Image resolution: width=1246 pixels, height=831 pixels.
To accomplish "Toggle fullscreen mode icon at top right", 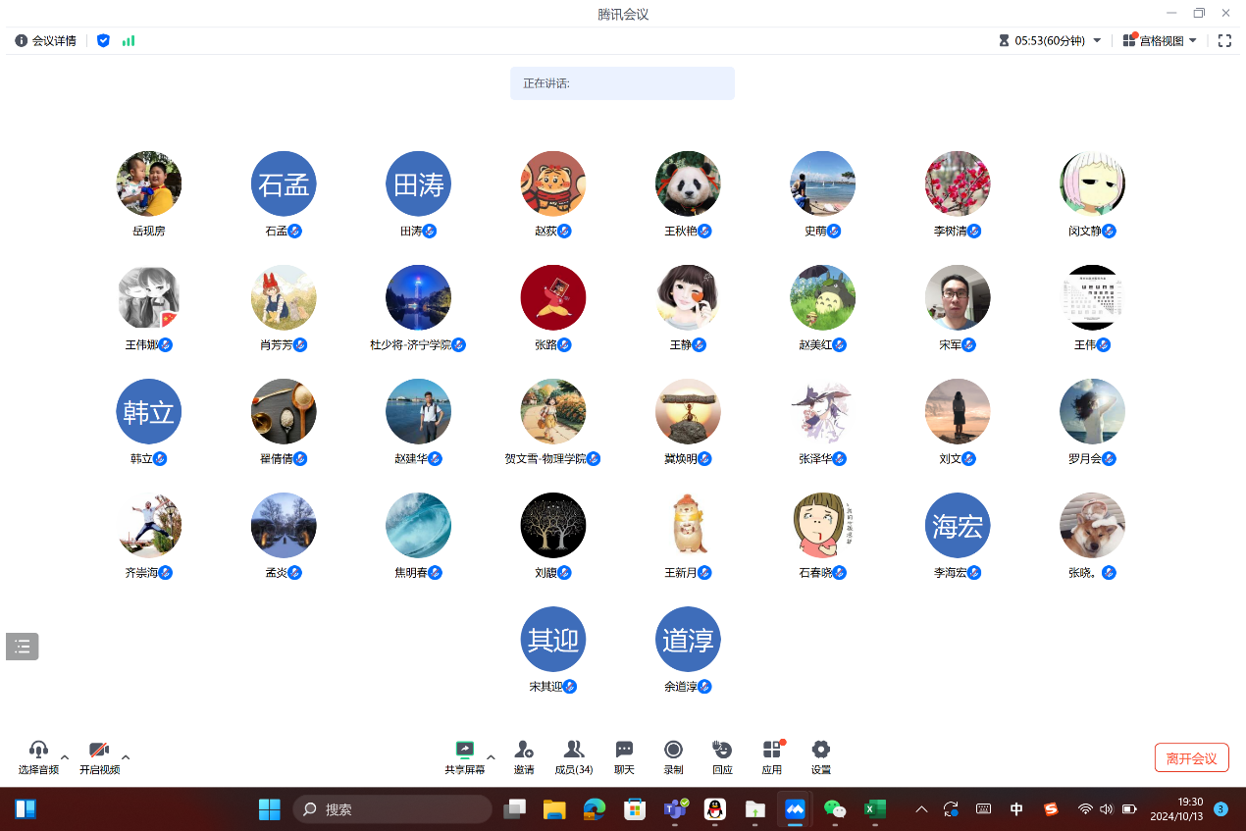I will [x=1224, y=40].
